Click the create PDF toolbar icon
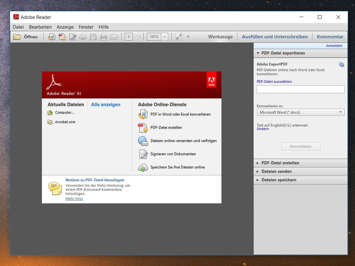Image resolution: width=355 pixels, height=266 pixels. coord(62,37)
